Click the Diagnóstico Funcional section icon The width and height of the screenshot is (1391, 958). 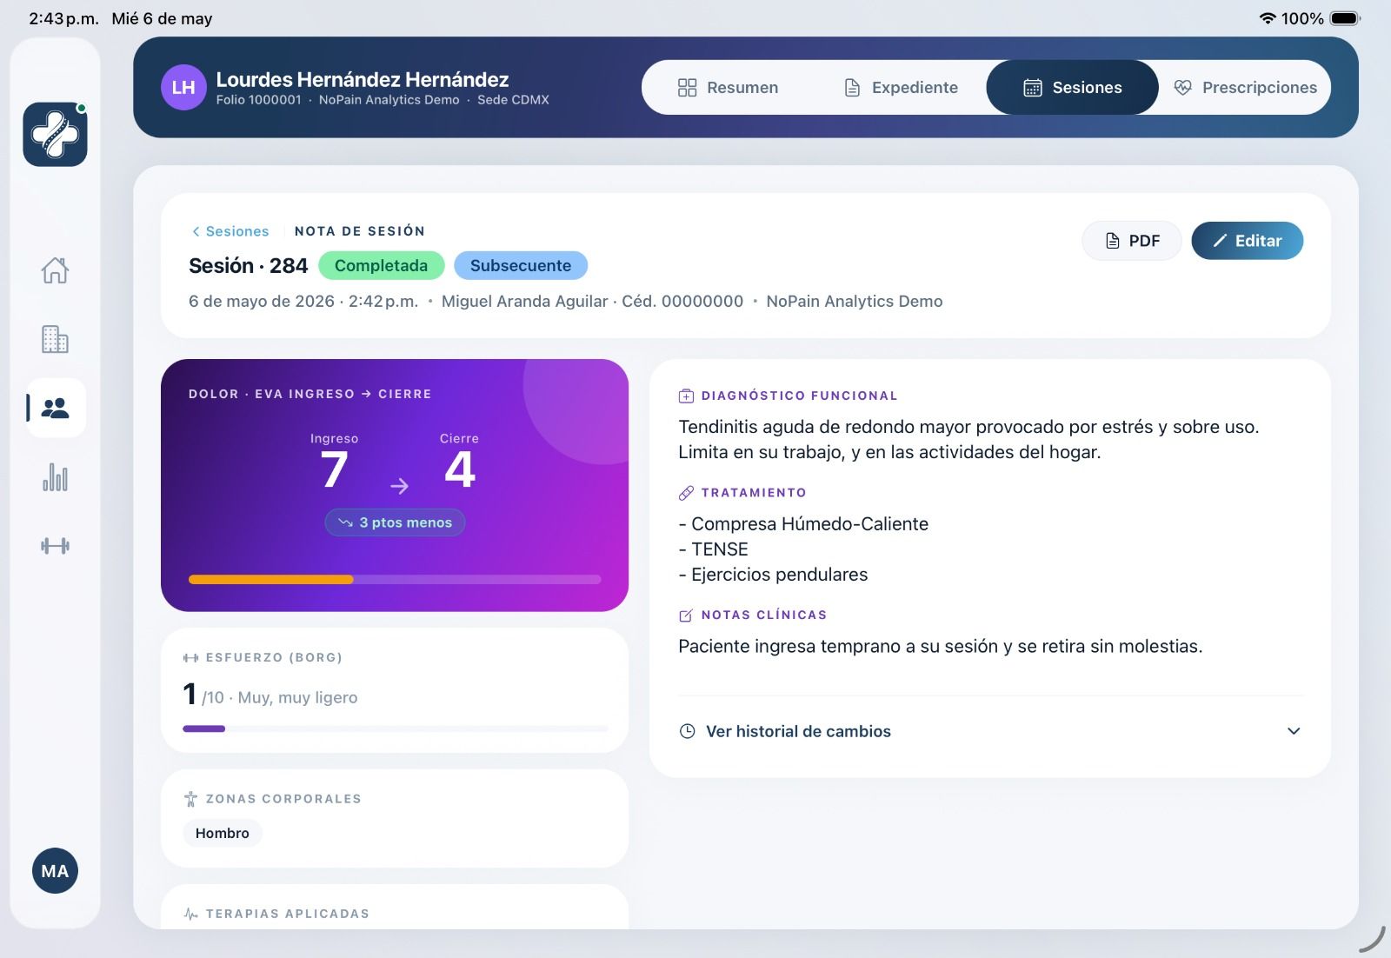[x=686, y=396]
